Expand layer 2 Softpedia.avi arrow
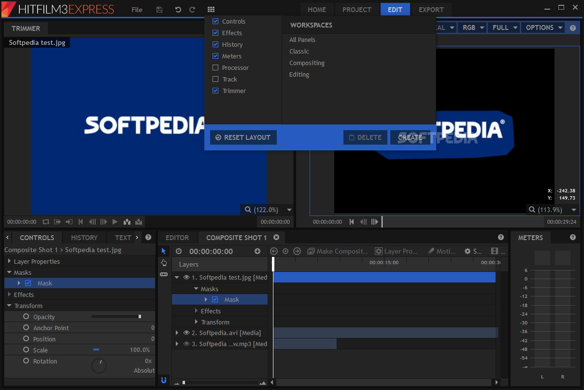This screenshot has height=390, width=584. [x=177, y=333]
